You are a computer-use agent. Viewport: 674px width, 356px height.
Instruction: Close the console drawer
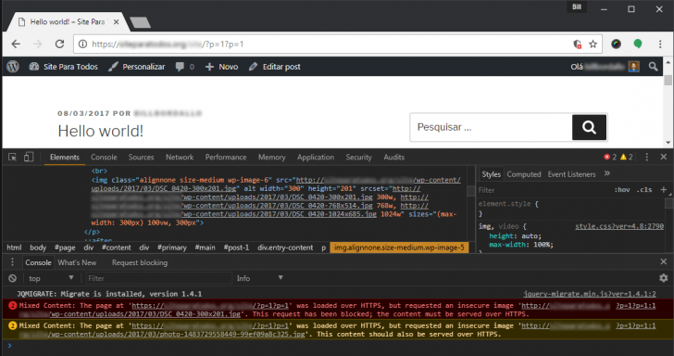(x=663, y=261)
